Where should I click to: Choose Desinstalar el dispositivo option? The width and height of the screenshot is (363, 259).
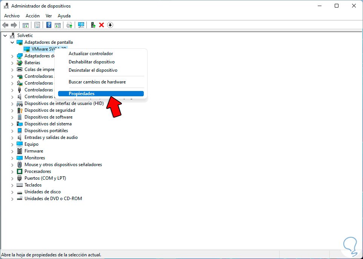(101, 70)
